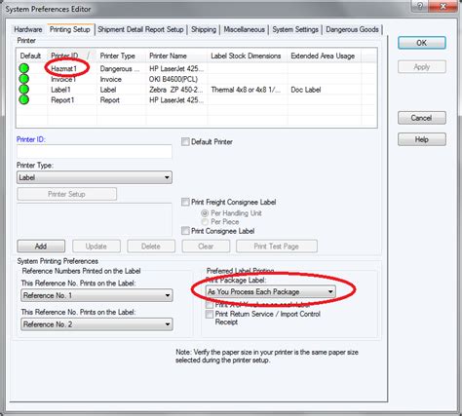Click the Help button
Viewport: 462px width, 416px height.
[x=422, y=139]
